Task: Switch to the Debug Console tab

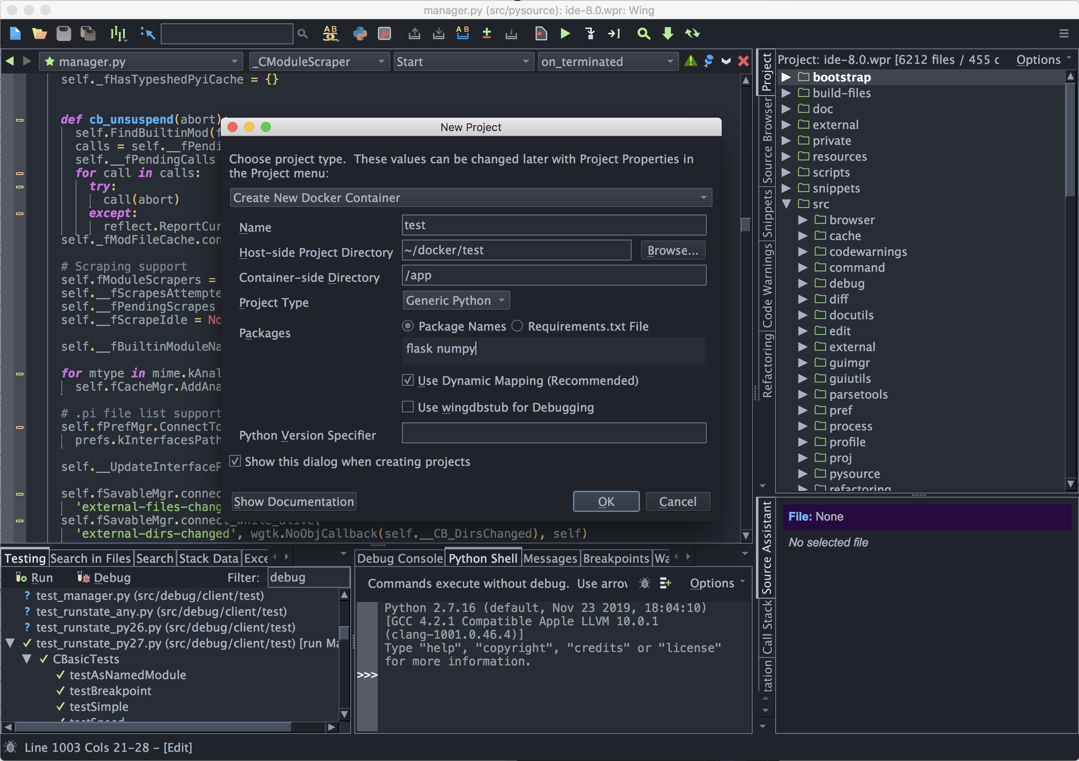Action: pos(400,559)
